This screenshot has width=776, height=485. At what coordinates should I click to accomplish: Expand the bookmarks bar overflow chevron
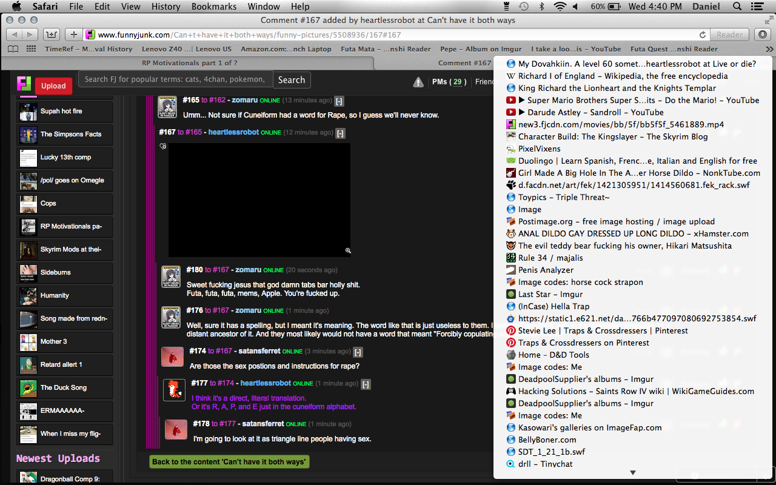(x=769, y=49)
